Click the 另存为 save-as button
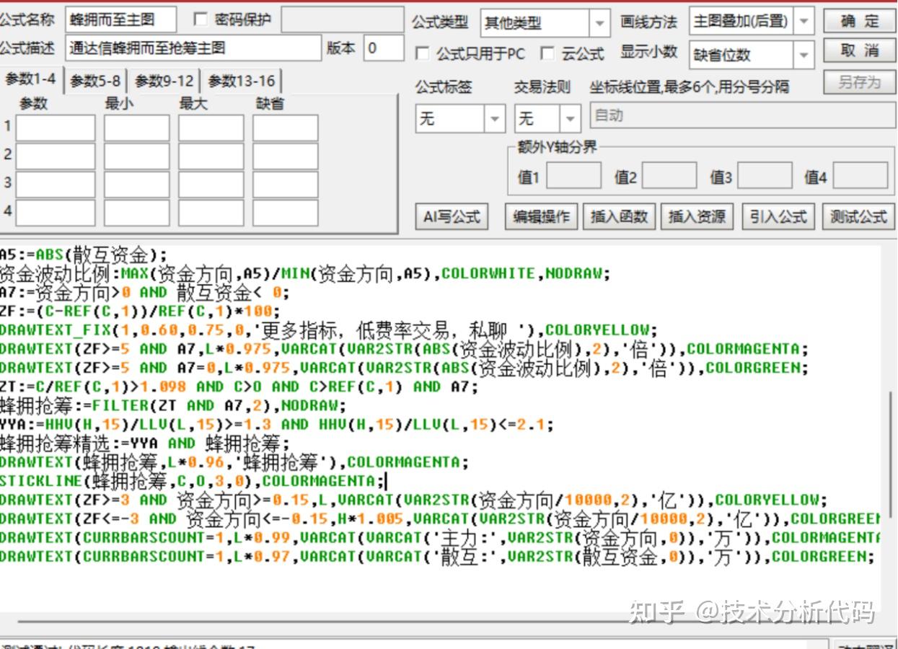 tap(858, 81)
